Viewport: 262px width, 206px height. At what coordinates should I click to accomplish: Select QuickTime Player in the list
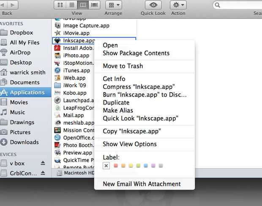pos(74,160)
